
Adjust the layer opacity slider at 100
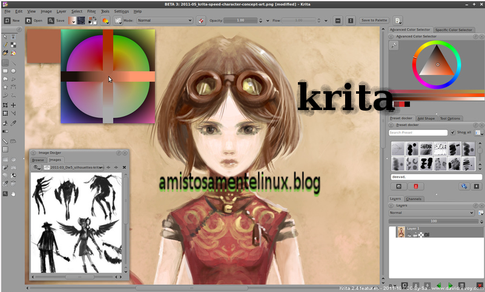tap(434, 221)
